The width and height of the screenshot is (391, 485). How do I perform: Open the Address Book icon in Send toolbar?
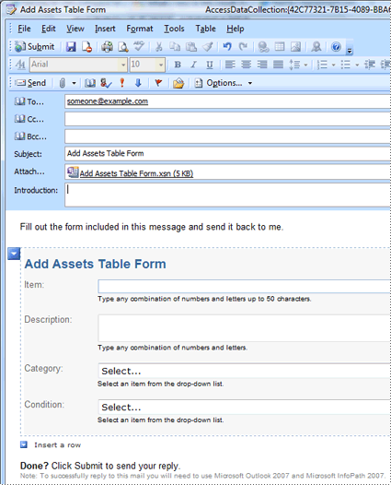90,83
